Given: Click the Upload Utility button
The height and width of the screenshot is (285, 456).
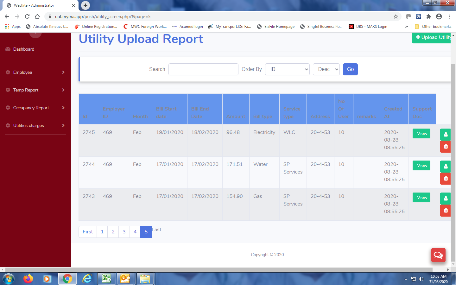Looking at the screenshot, I should [x=433, y=37].
